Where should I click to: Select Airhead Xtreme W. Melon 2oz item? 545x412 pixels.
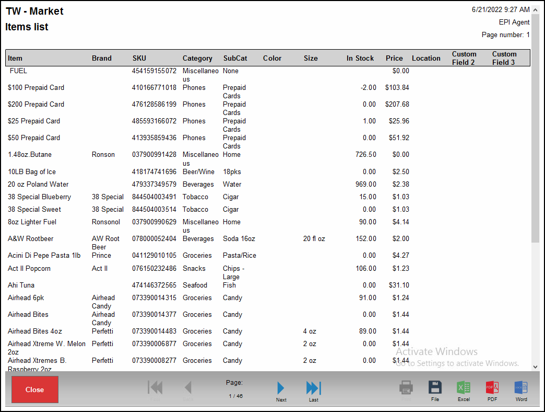46,348
